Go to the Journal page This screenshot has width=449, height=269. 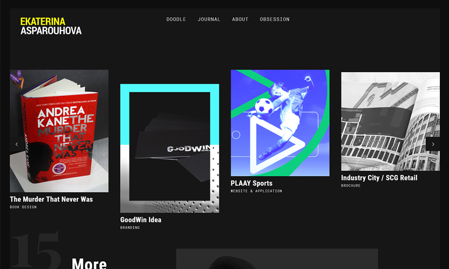point(209,19)
